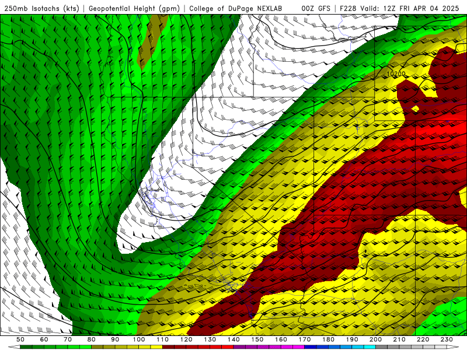The height and width of the screenshot is (350, 467).
Task: Click the '190' value on the color scale
Action: (x=352, y=339)
